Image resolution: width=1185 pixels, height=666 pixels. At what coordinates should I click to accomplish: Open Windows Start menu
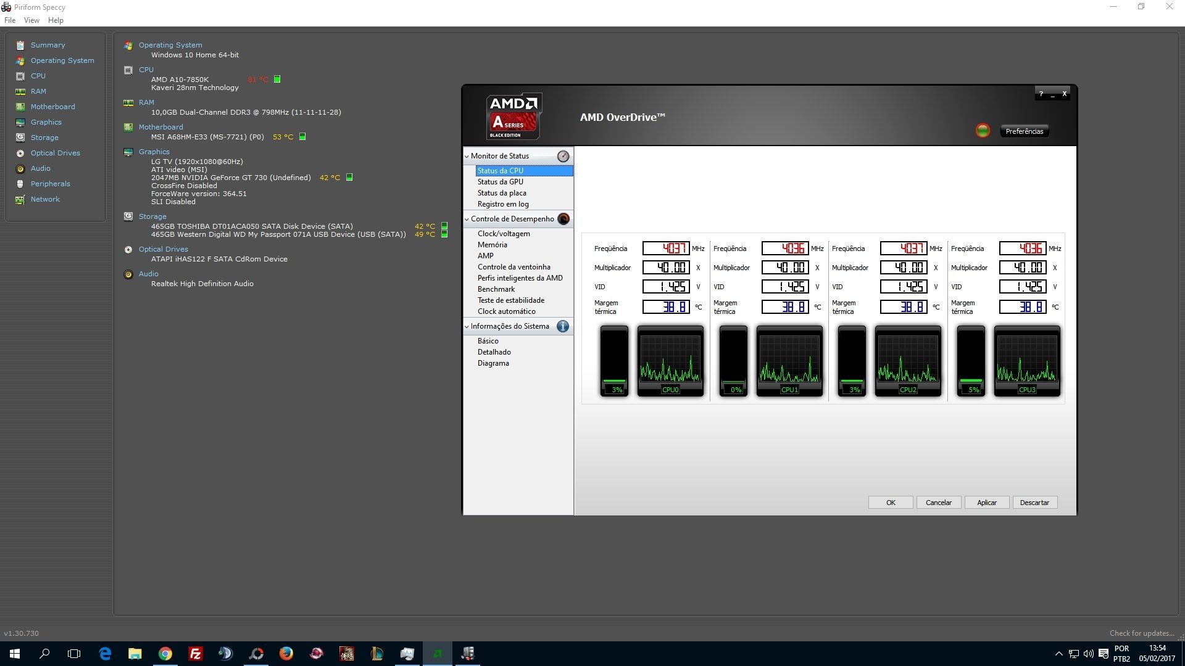point(15,654)
